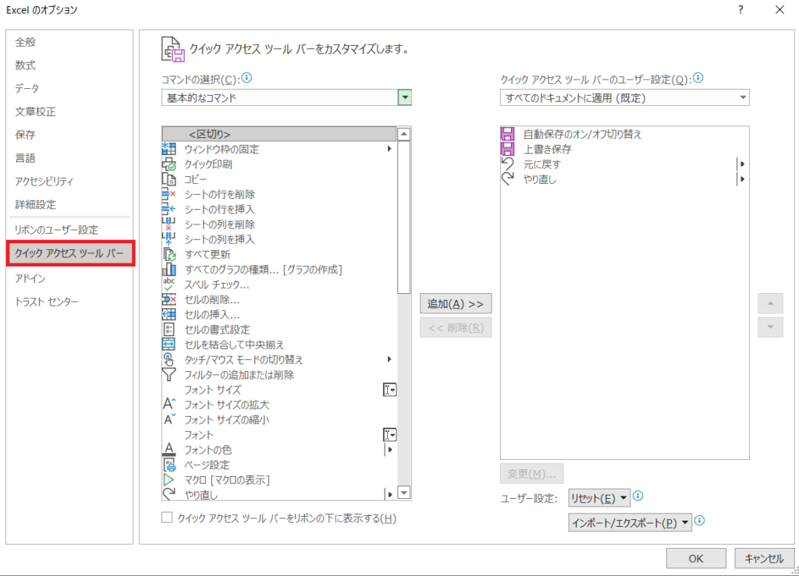Click the Quick Print icon in command list
Screen dimensions: 799x576
[x=169, y=164]
